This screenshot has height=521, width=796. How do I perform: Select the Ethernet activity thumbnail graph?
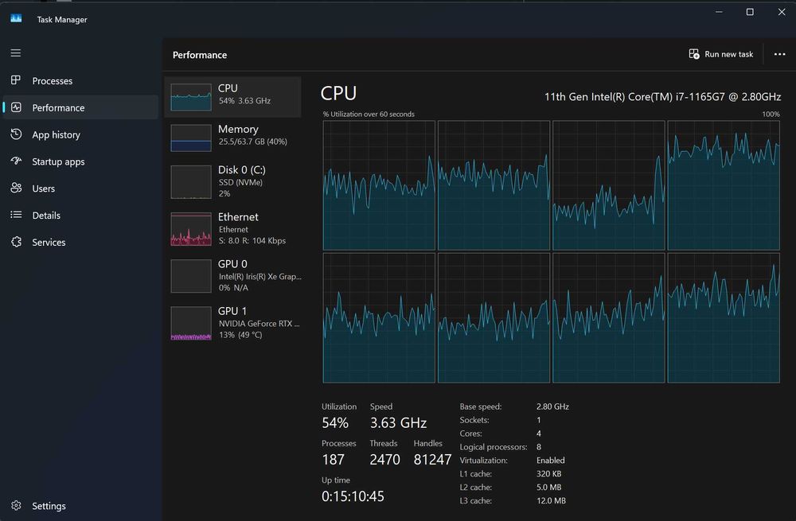coord(191,229)
